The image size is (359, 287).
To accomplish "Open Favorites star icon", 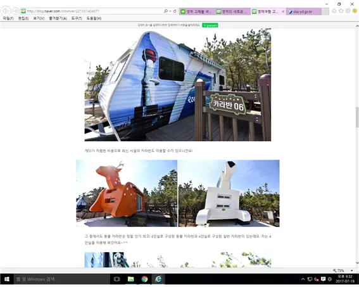I will point(341,11).
